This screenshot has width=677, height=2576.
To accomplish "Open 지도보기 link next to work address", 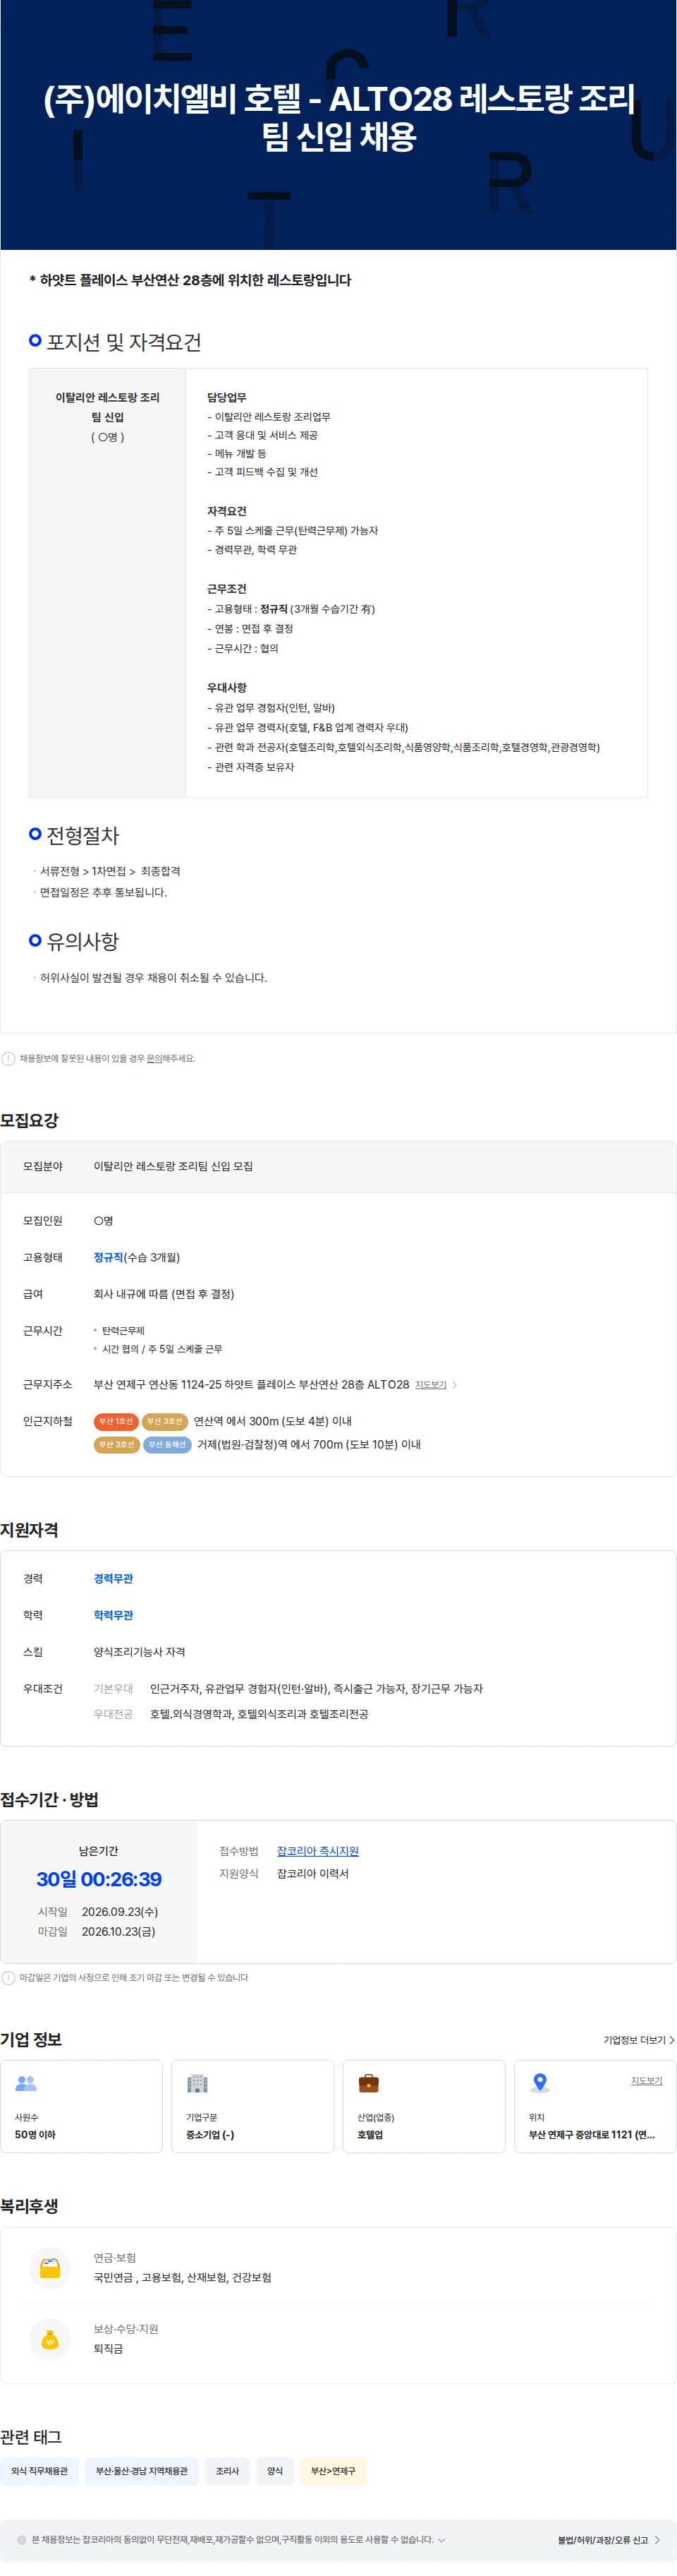I will pos(430,1385).
